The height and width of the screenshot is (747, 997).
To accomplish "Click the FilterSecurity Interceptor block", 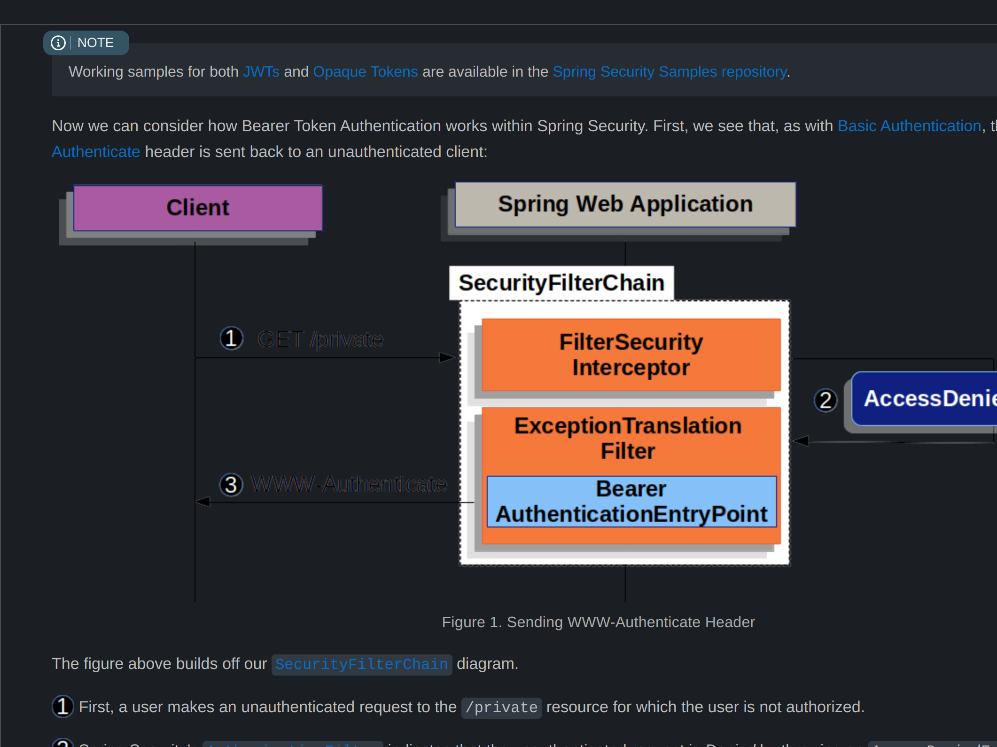I will tap(631, 354).
